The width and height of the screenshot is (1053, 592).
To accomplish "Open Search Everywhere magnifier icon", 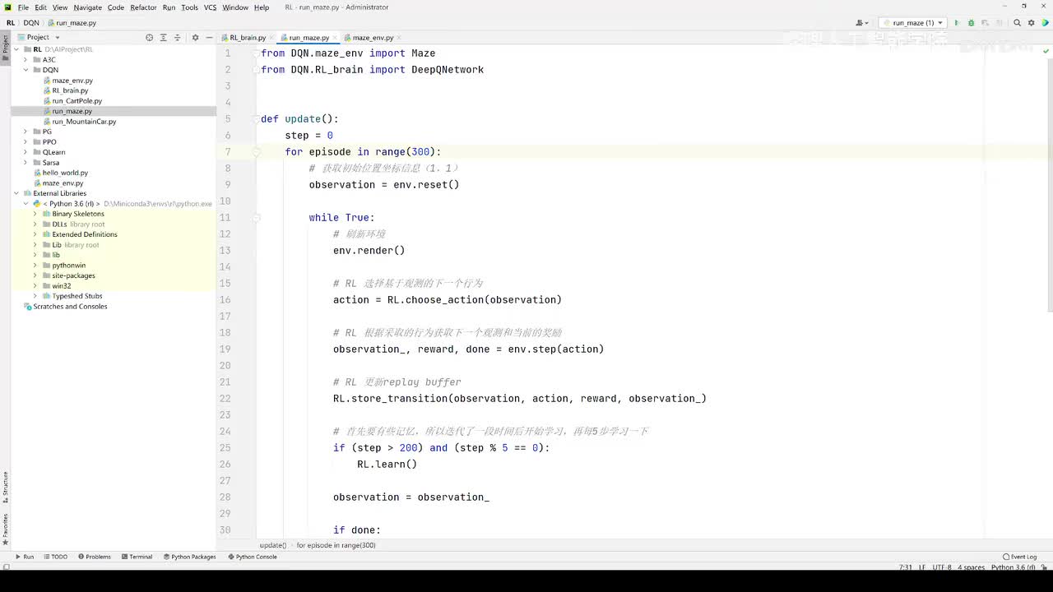I will pos(1018,23).
